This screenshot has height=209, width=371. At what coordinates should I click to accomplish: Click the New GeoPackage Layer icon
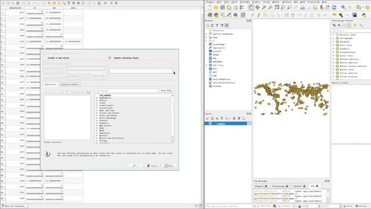pyautogui.click(x=216, y=15)
